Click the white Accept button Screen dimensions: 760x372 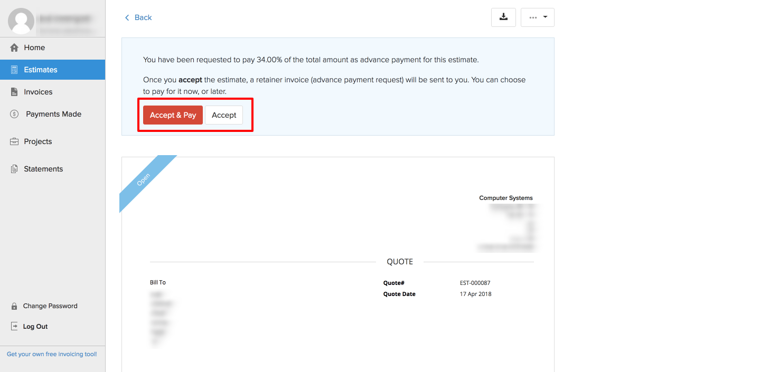coord(224,115)
